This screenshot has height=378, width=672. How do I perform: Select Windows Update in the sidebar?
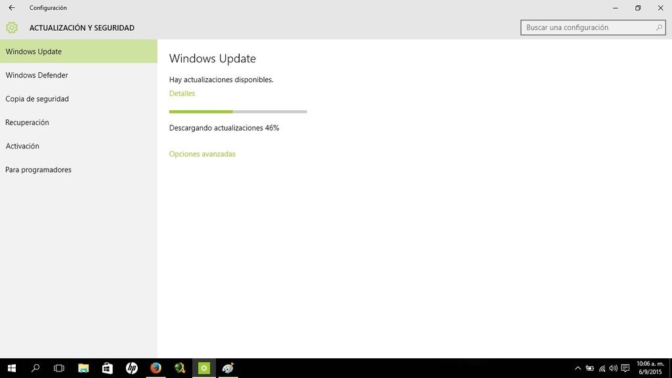click(x=79, y=51)
